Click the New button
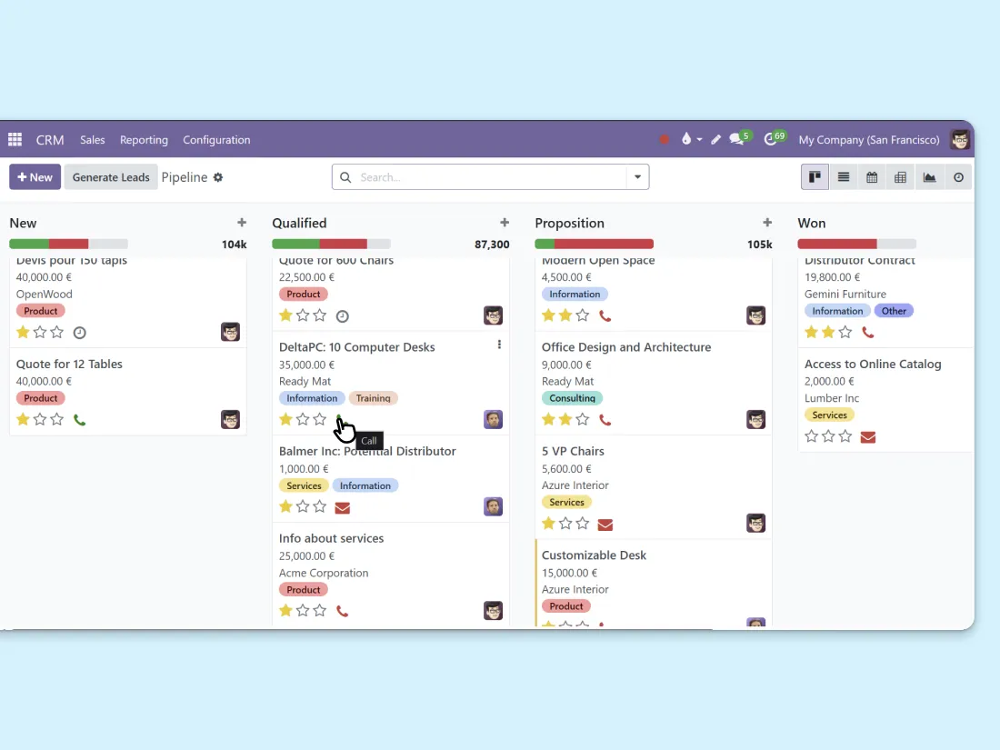The height and width of the screenshot is (750, 1000). click(x=35, y=177)
